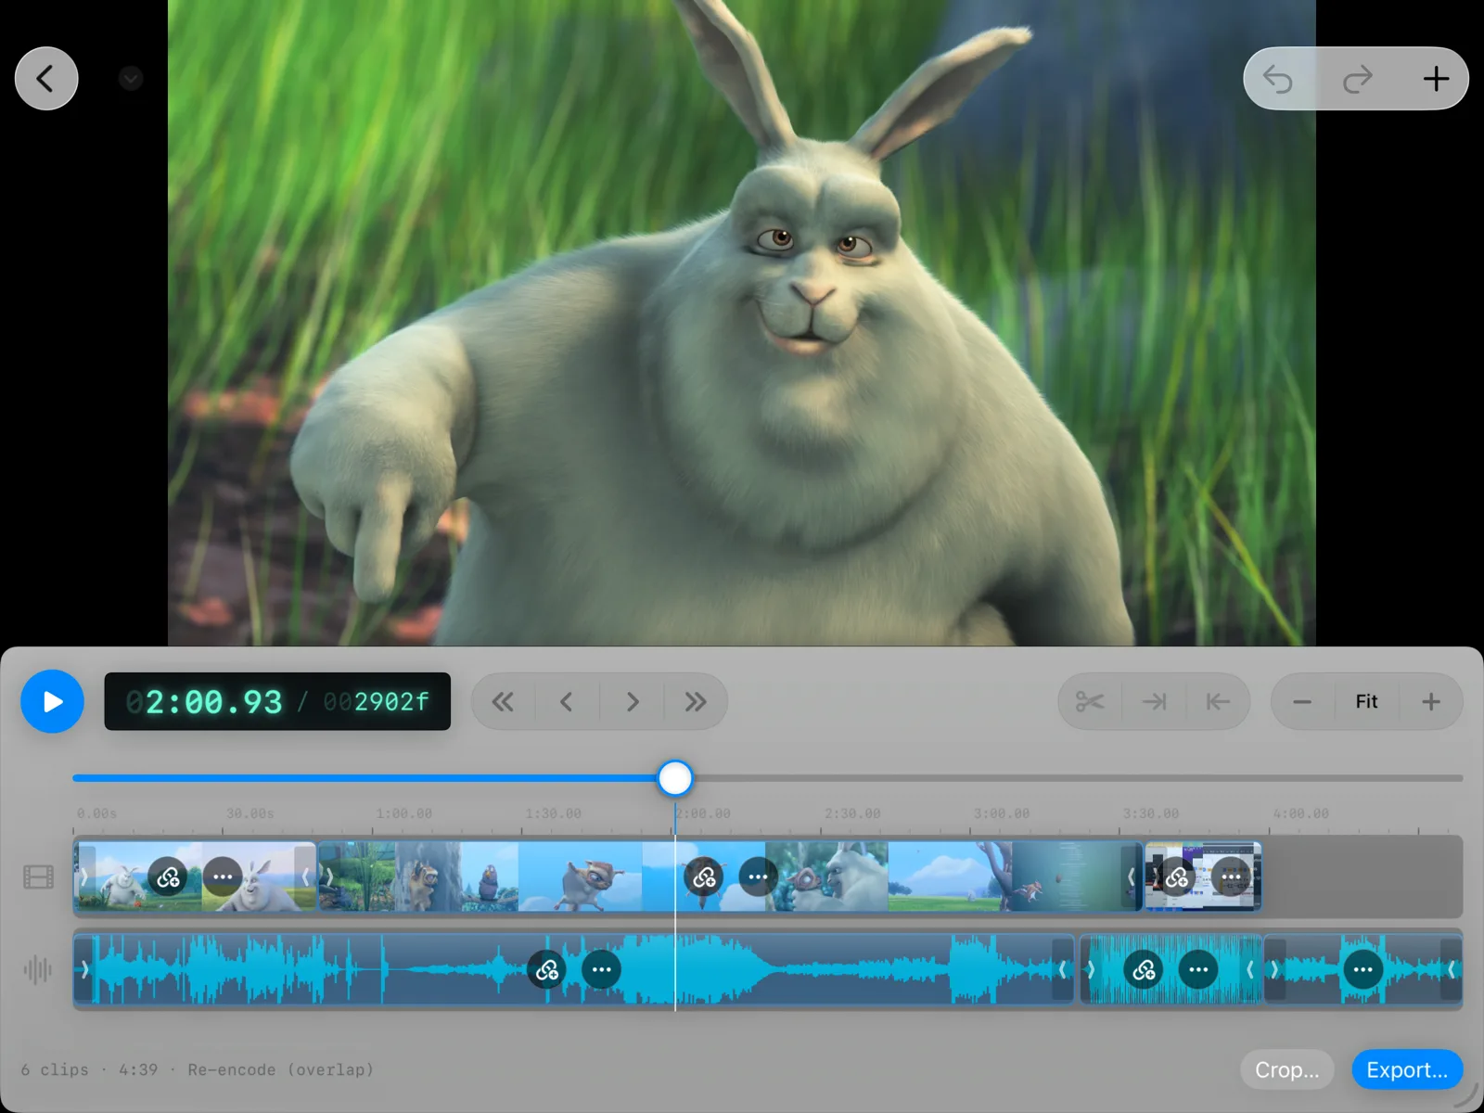The width and height of the screenshot is (1484, 1113).
Task: Trim the clip end to the playhead (arrow-to-bar icon)
Action: [1154, 702]
